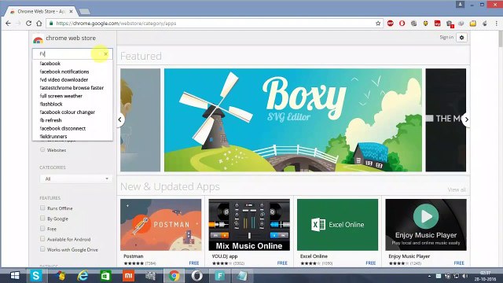503x283 pixels.
Task: Open the Enjoy Music Player thumbnail
Action: pos(426,225)
